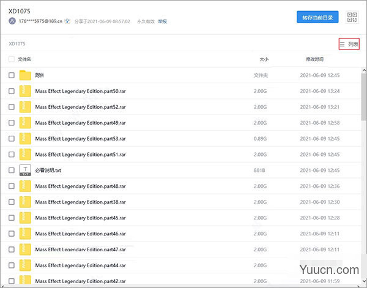Viewport: 367px width, 288px height.
Task: Sort by the 大小 size column header
Action: tap(264, 59)
